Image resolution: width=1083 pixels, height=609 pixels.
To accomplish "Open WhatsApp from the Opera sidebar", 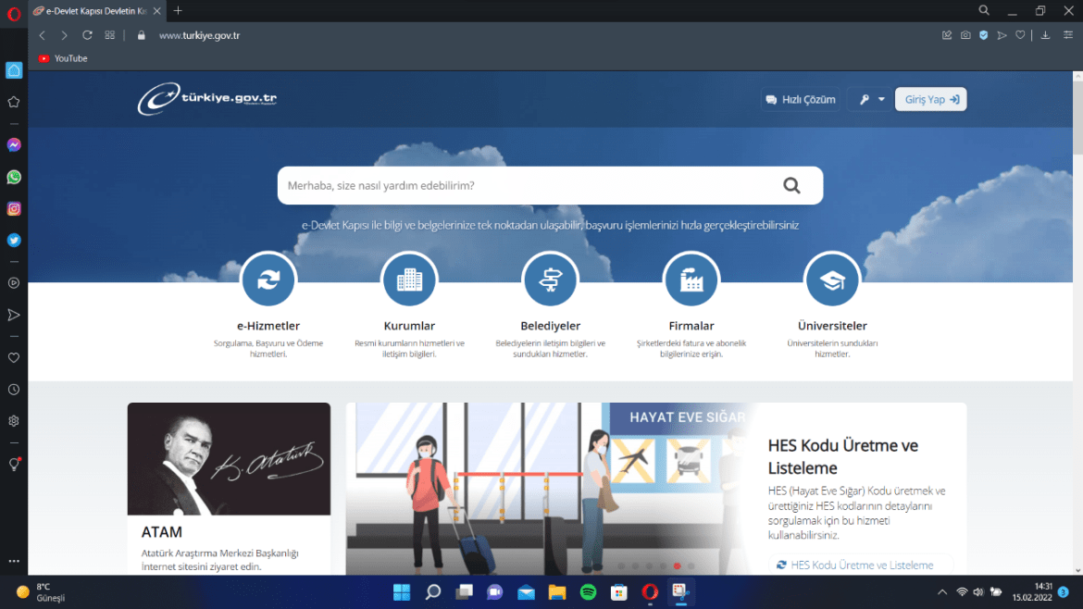I will (14, 177).
